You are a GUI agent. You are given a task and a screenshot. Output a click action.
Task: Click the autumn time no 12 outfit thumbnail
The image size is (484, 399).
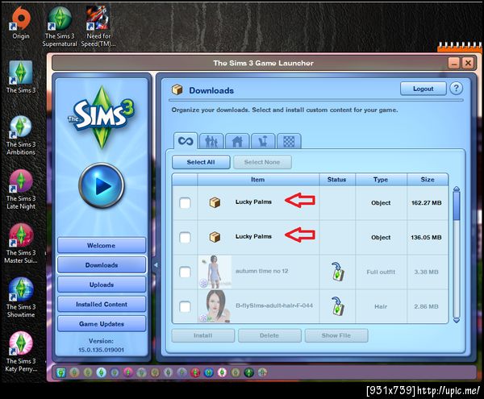point(215,272)
